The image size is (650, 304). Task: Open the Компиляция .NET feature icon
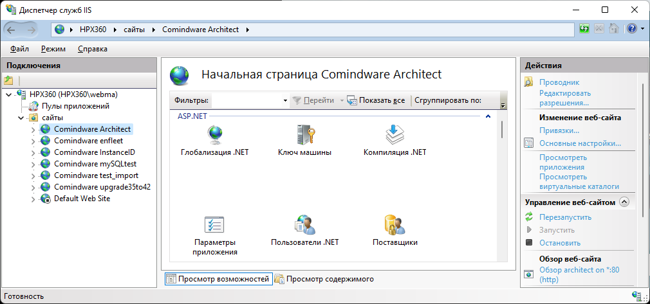click(x=395, y=134)
